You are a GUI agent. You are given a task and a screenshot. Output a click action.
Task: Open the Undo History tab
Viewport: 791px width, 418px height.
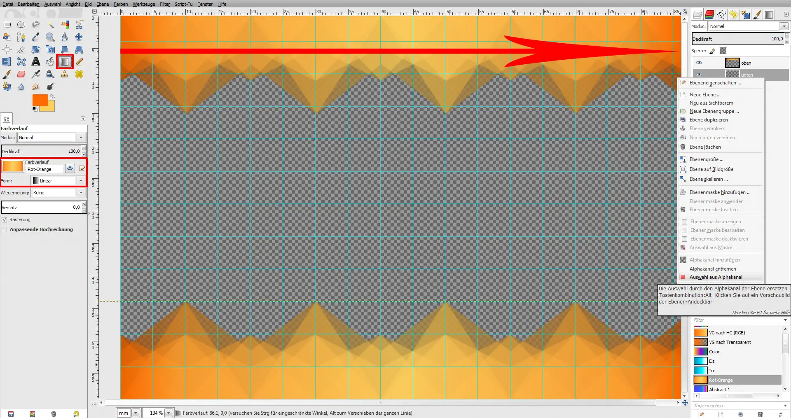[x=734, y=14]
